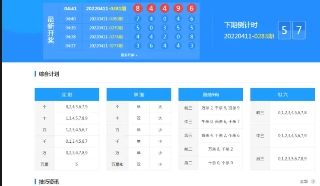Screen dimensions: 320x186
Task: Select the 组六 plan header
Action: [282, 94]
